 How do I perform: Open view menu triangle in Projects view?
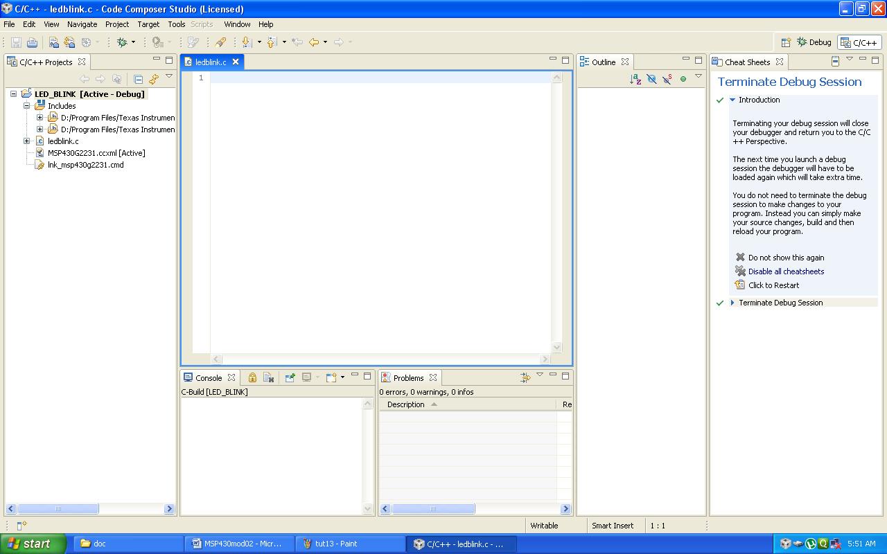(168, 76)
